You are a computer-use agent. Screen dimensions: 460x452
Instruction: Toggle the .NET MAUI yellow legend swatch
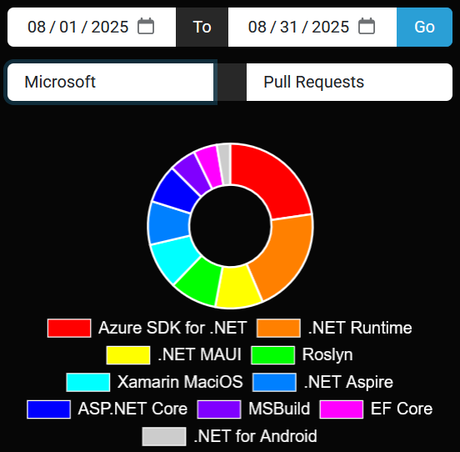pyautogui.click(x=128, y=355)
